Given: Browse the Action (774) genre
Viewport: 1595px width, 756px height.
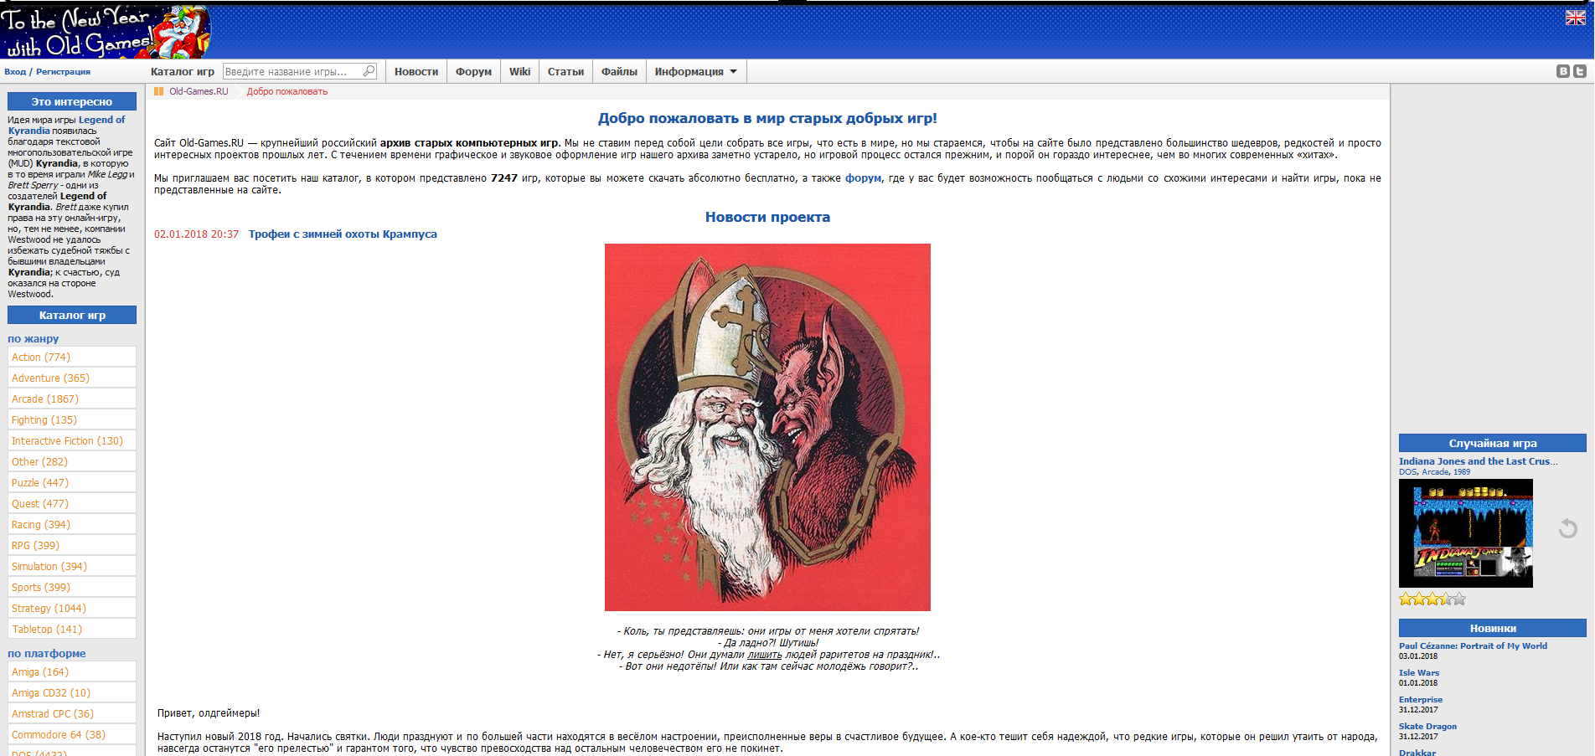Looking at the screenshot, I should click(x=72, y=357).
